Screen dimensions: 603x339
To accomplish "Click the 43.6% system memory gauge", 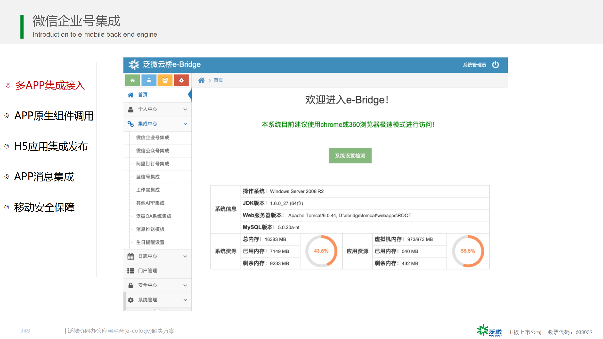I will 321,251.
